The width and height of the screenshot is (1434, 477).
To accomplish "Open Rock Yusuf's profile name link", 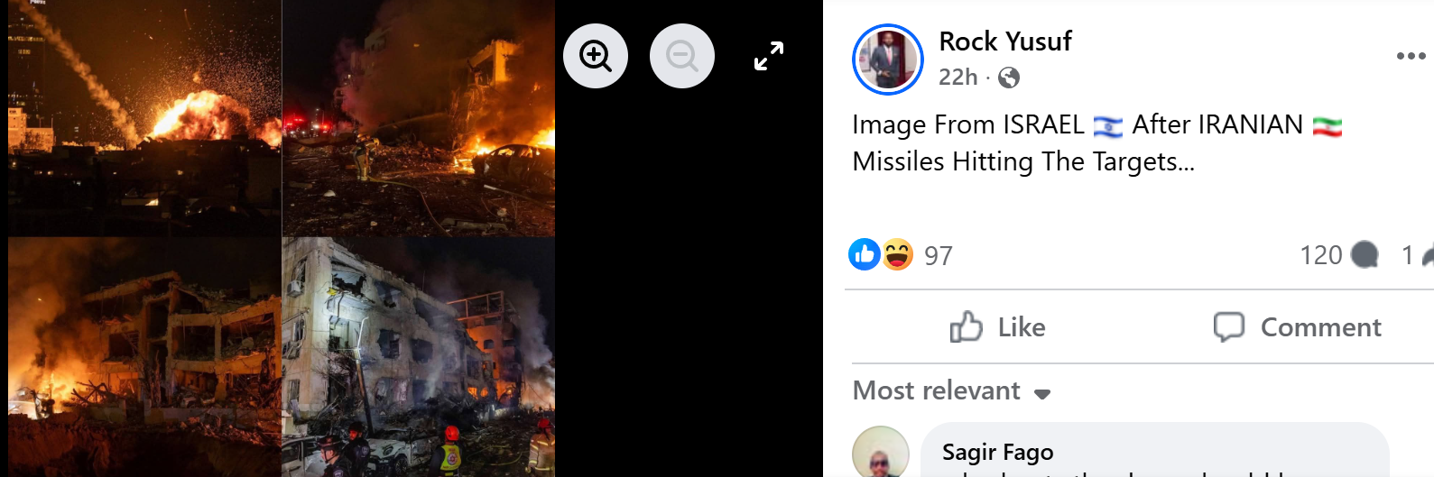I will coord(1005,41).
